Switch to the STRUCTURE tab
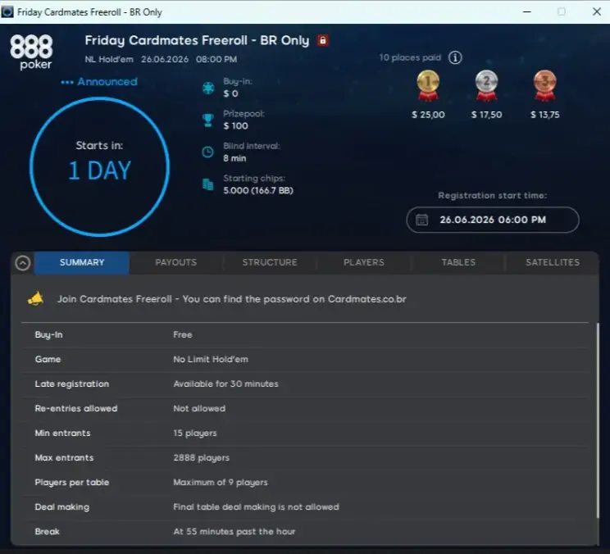 (x=270, y=262)
